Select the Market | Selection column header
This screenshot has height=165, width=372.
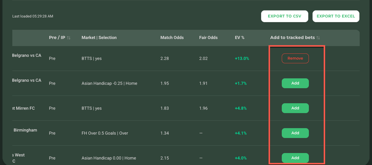pyautogui.click(x=99, y=38)
